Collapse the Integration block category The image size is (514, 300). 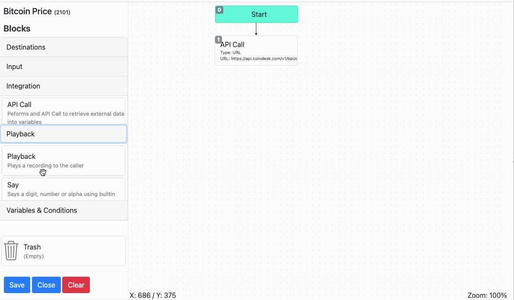[64, 86]
